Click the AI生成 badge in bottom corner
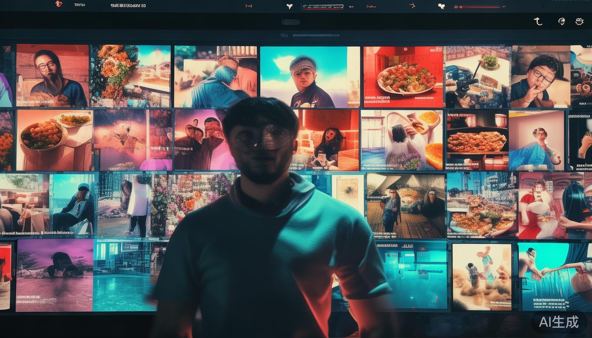The height and width of the screenshot is (338, 592). click(559, 322)
